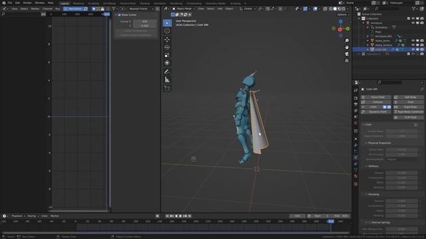The image size is (426, 239).
Task: Open the Tool properties tab icon
Action: [355, 90]
